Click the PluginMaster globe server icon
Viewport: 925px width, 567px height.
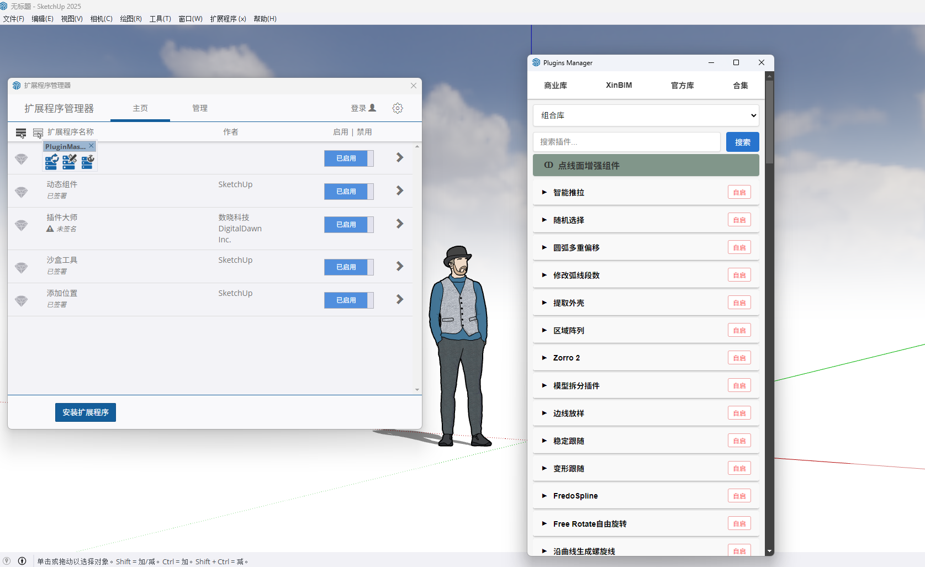click(88, 161)
